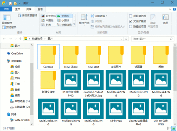The width and height of the screenshot is (177, 131).
Task: Select WIN-I2R82U computer in navigation pane
Action: click(x=20, y=120)
